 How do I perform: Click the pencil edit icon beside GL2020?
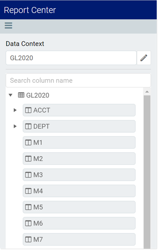coord(144,58)
